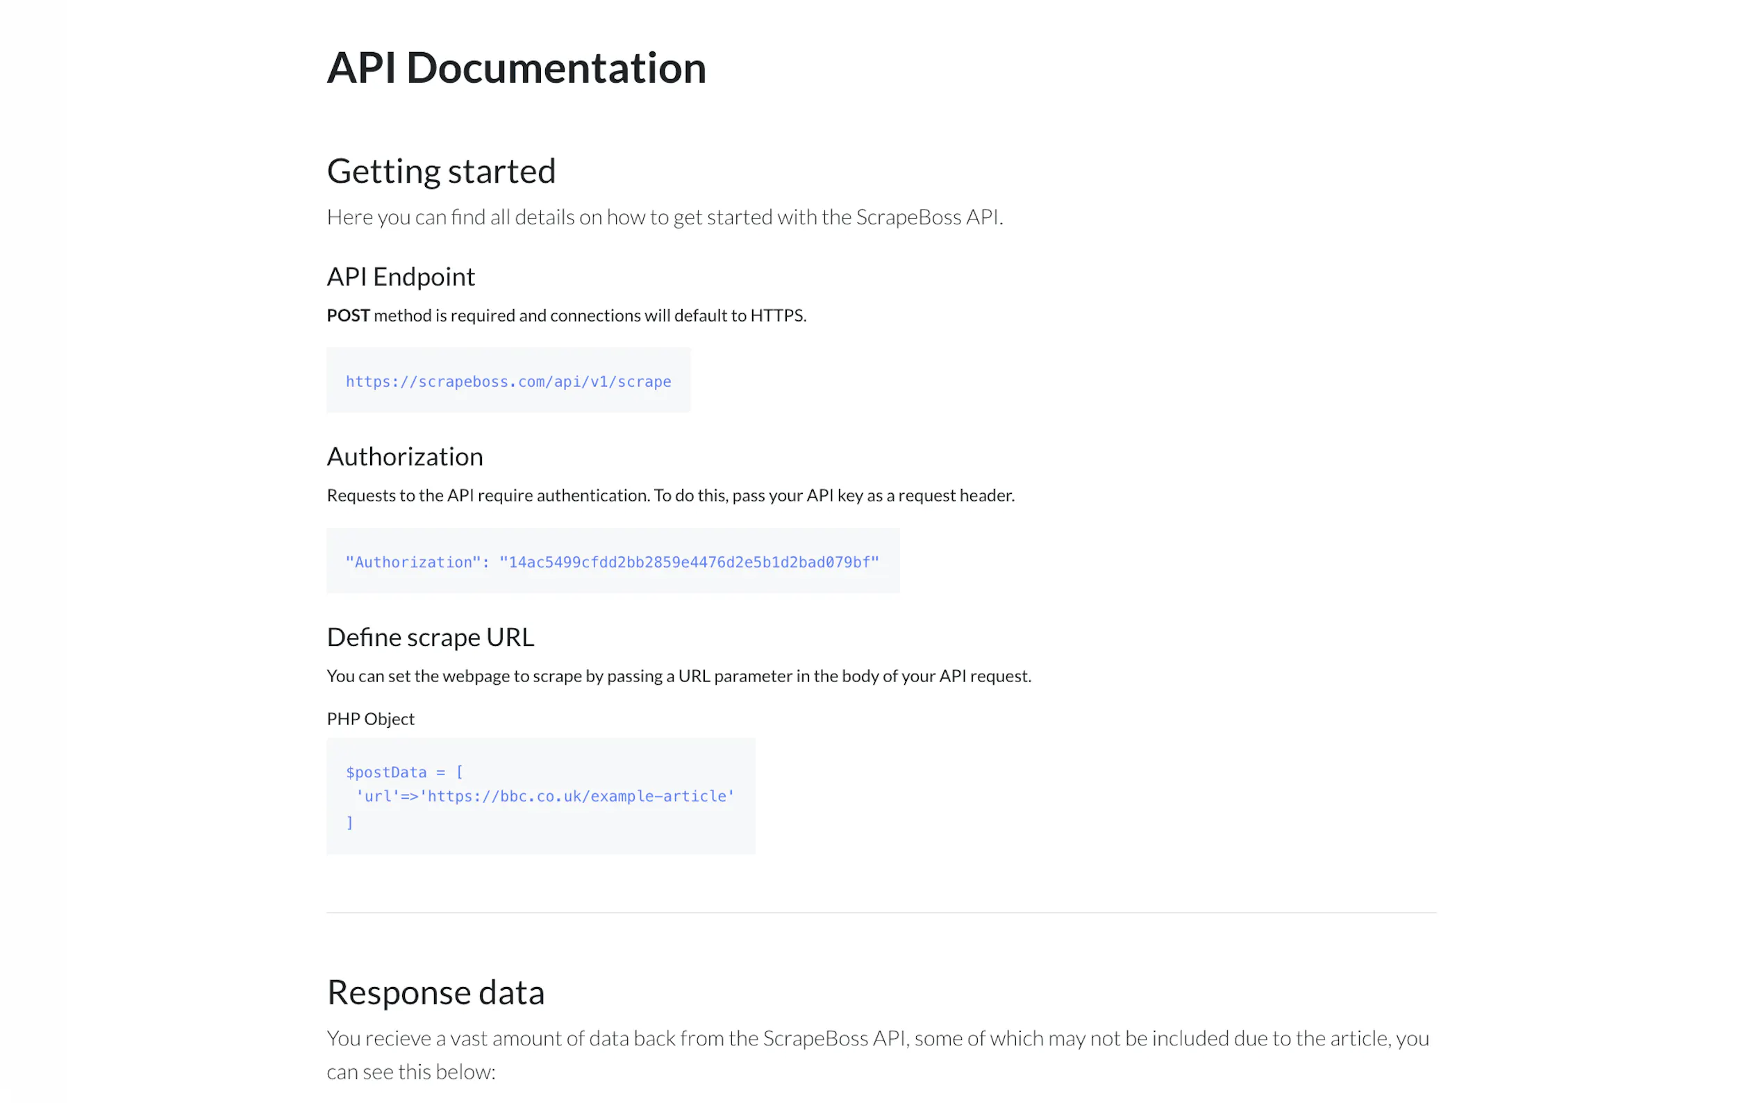Image resolution: width=1764 pixels, height=1103 pixels.
Task: Click the ScrapeBoss API intro sentence
Action: pos(665,217)
